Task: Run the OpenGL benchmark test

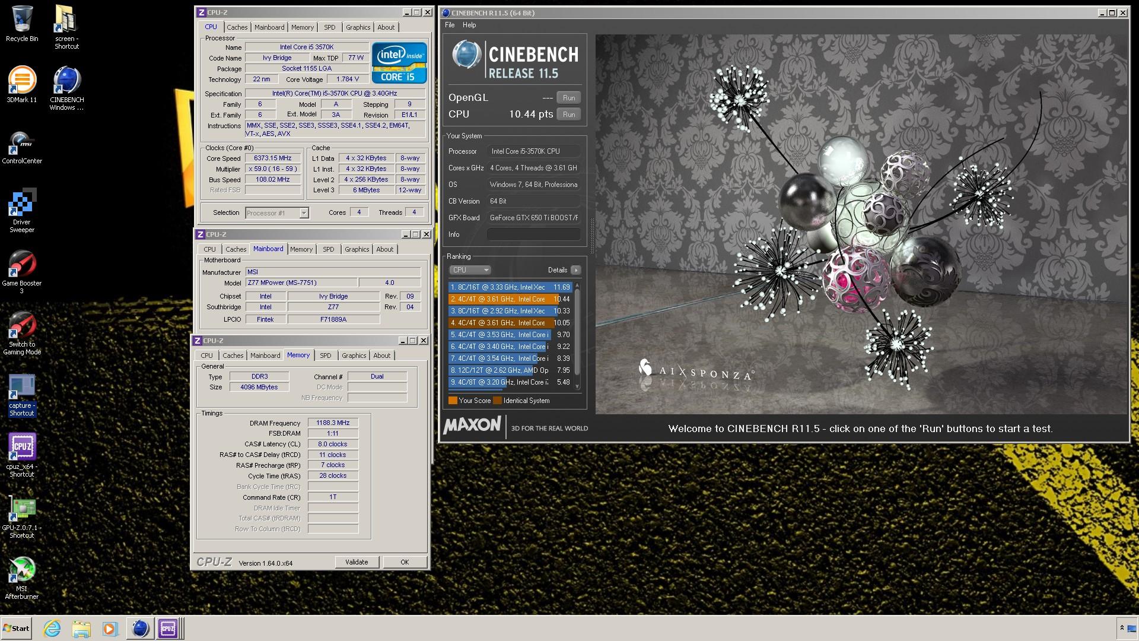Action: [x=569, y=98]
